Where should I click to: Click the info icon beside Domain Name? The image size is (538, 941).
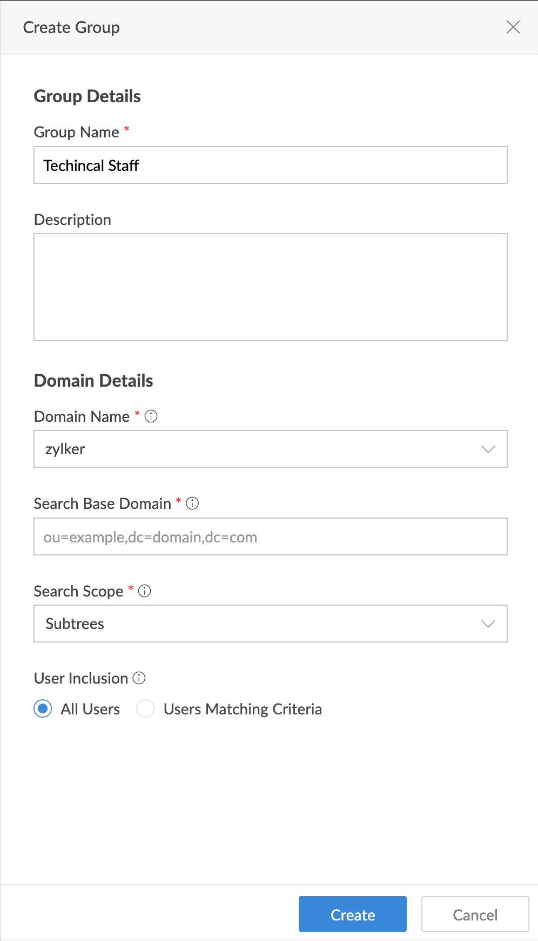[151, 416]
